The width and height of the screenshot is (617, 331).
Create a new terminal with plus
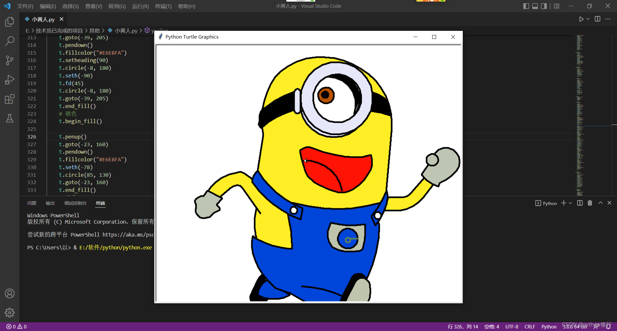pos(564,203)
